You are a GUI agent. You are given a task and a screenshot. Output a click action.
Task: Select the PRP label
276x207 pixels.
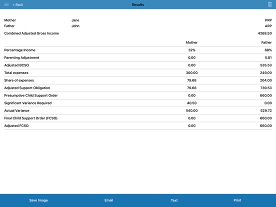coord(268,20)
